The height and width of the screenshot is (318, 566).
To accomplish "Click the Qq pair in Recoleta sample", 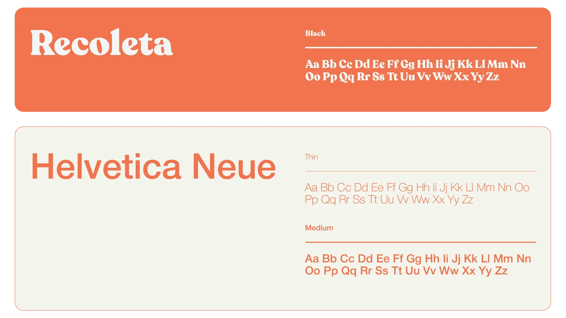I will tap(346, 77).
